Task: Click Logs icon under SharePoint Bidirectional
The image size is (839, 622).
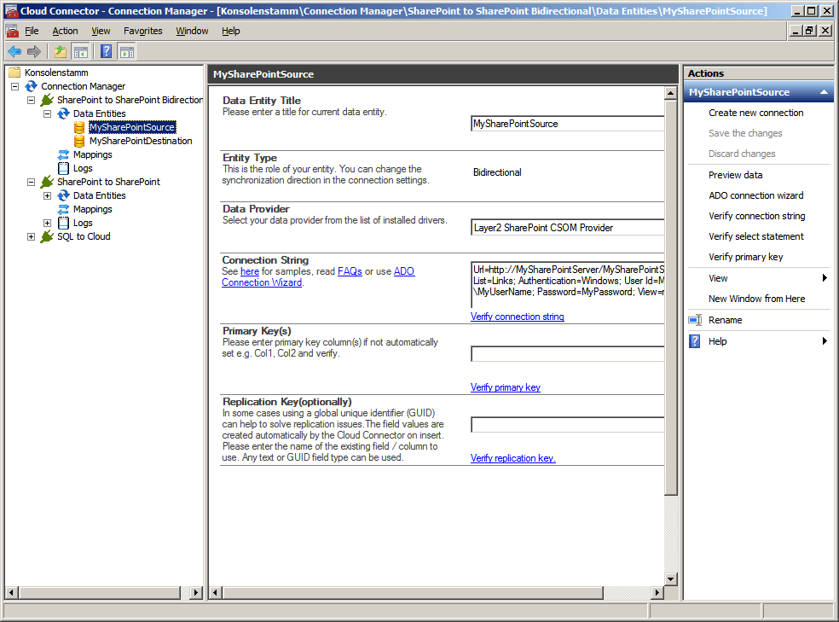Action: (x=64, y=168)
